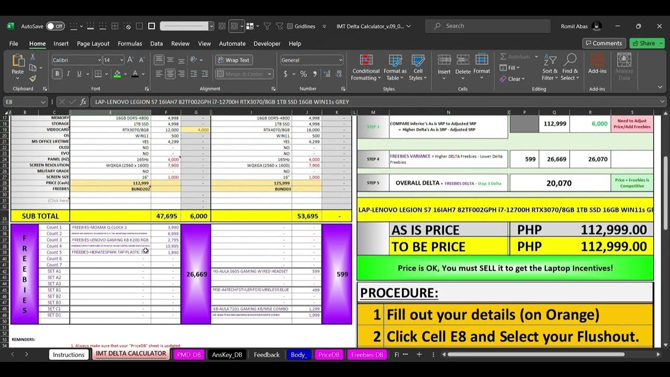Decrease font size icon
This screenshot has width=670, height=377.
142,60
